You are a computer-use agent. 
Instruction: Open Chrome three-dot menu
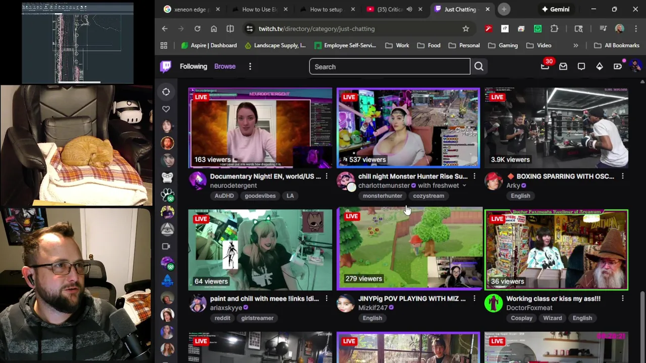click(635, 29)
